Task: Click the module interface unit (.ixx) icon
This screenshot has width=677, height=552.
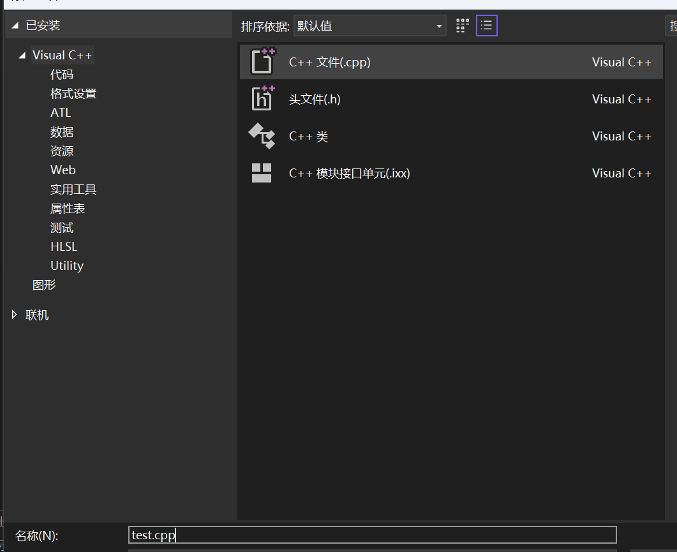Action: pos(262,173)
